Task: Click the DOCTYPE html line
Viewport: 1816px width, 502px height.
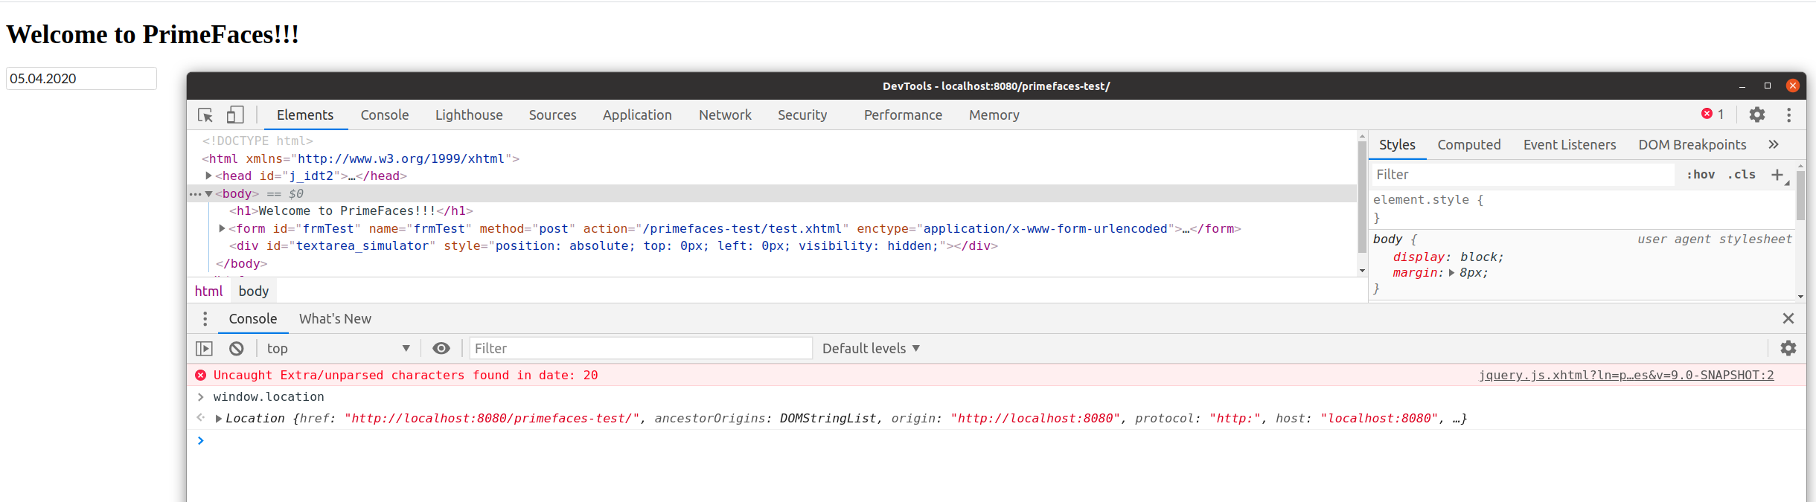Action: tap(258, 141)
